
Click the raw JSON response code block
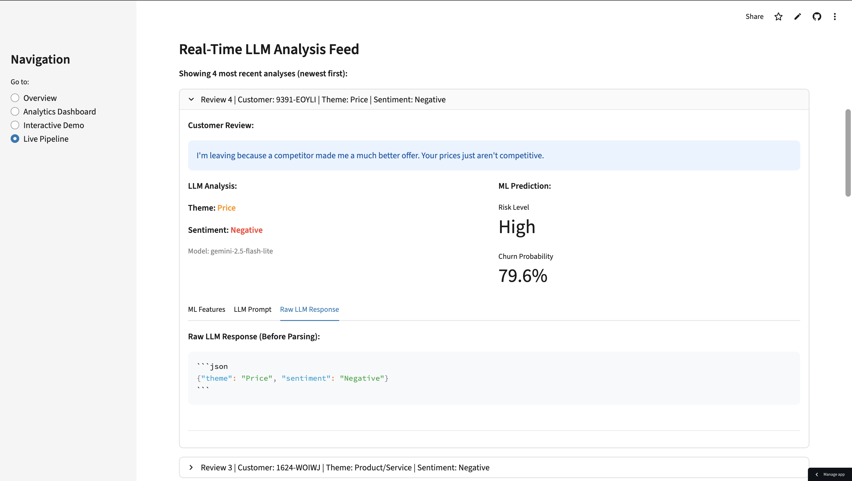point(493,378)
